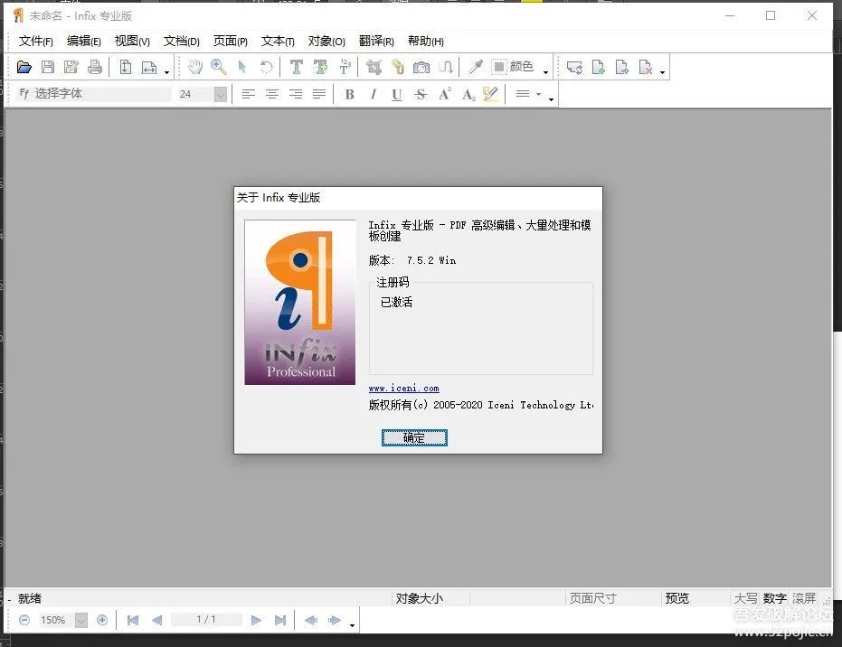Activate the Zoom magnifier tool

tap(218, 67)
